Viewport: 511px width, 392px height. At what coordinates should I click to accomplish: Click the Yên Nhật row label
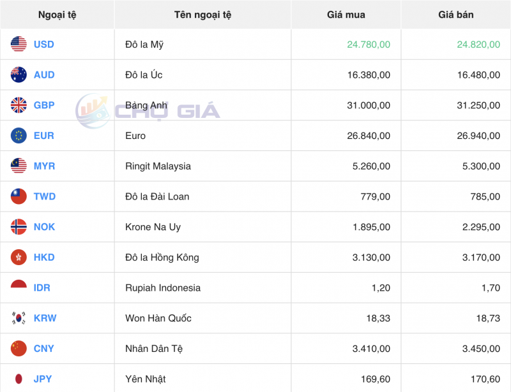(x=147, y=379)
